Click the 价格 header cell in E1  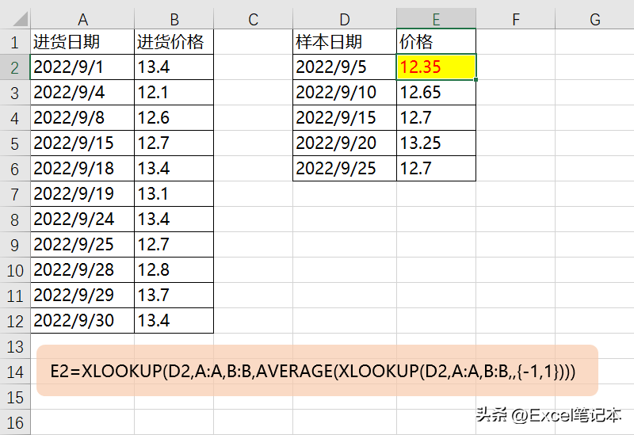point(436,42)
